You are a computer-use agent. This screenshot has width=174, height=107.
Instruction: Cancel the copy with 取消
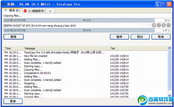(161, 37)
